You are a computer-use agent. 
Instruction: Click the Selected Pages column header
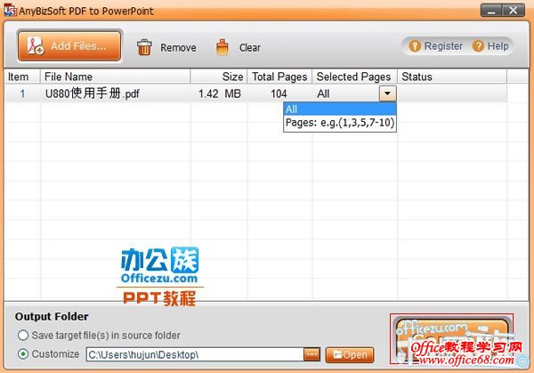click(354, 77)
